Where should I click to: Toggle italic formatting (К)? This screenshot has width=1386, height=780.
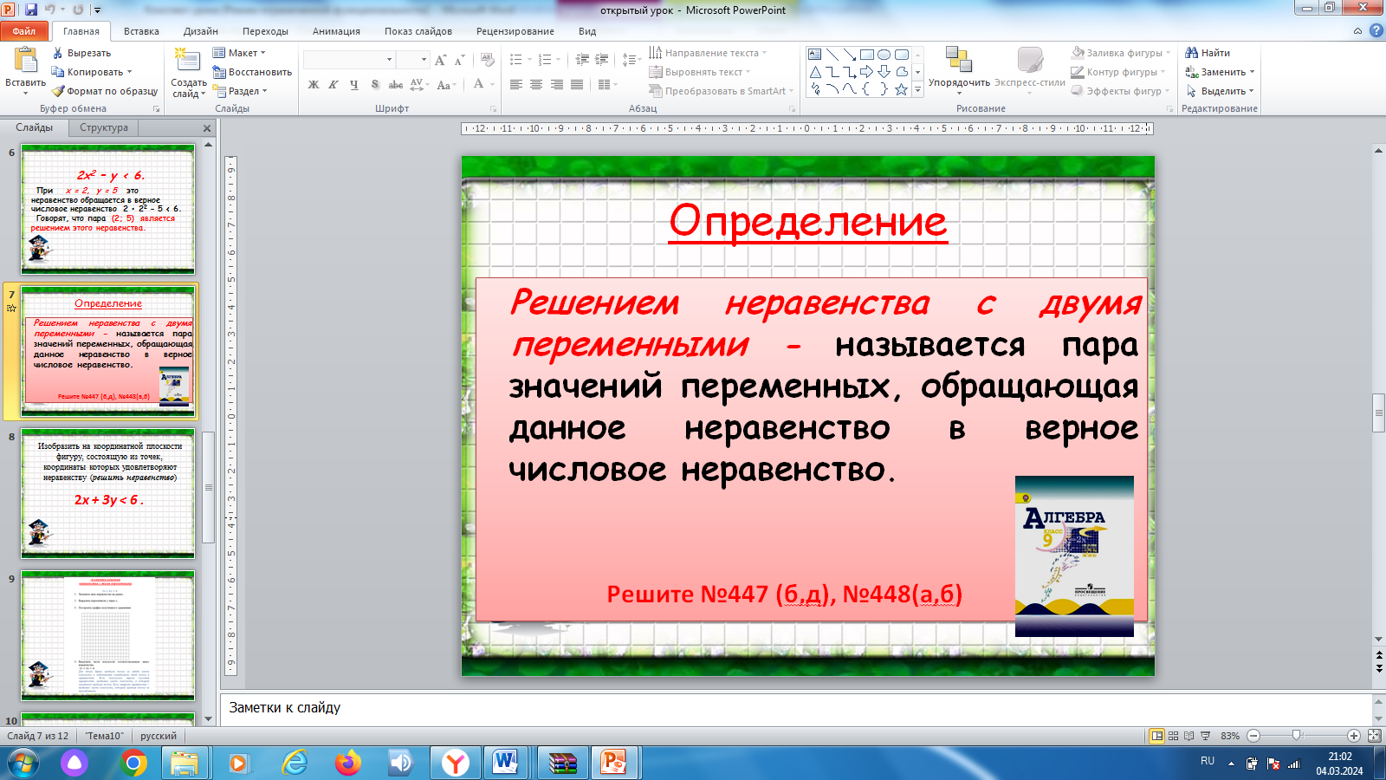[334, 84]
